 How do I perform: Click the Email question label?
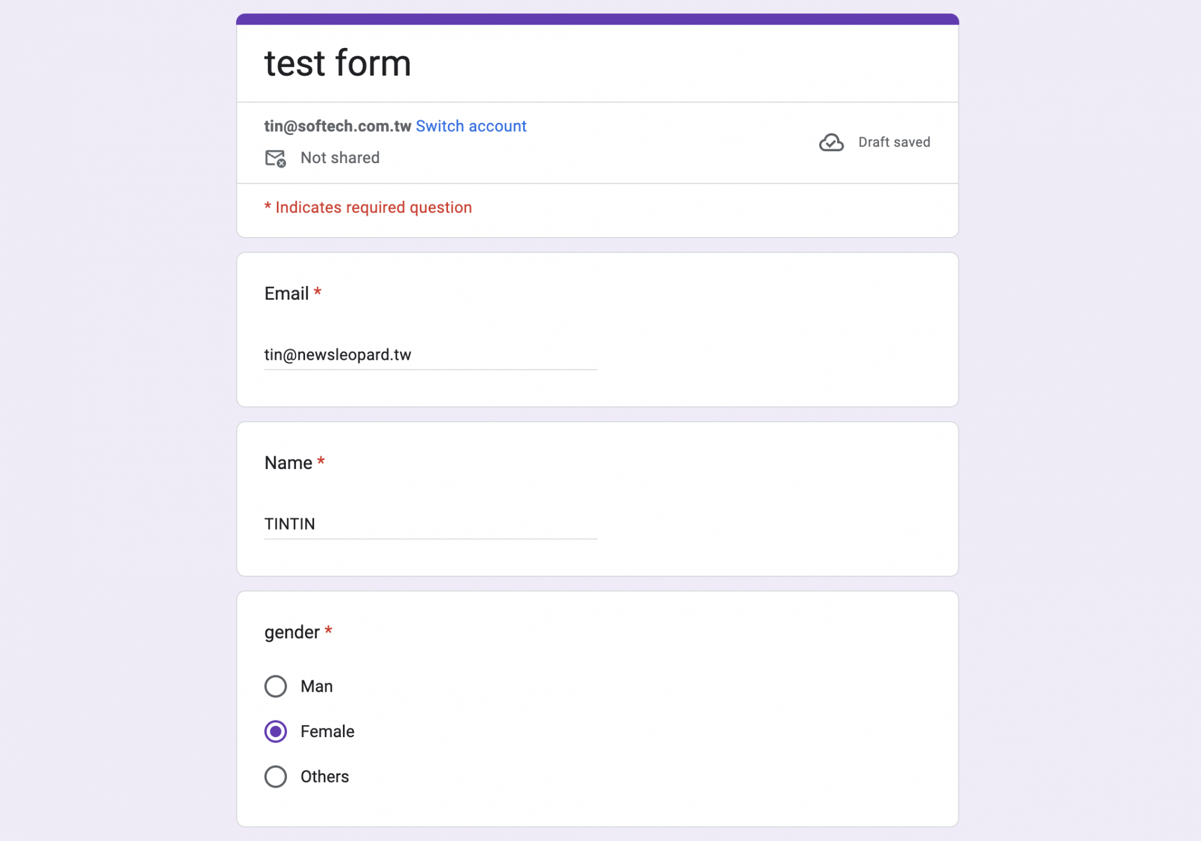pos(286,293)
